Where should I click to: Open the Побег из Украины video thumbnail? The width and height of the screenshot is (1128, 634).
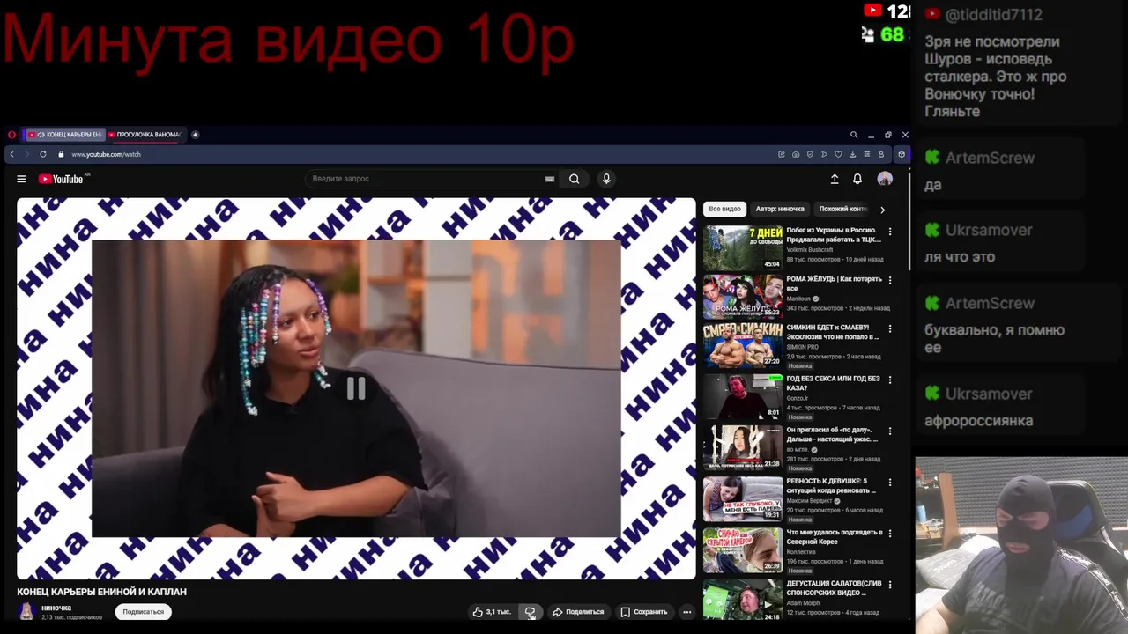pos(743,247)
